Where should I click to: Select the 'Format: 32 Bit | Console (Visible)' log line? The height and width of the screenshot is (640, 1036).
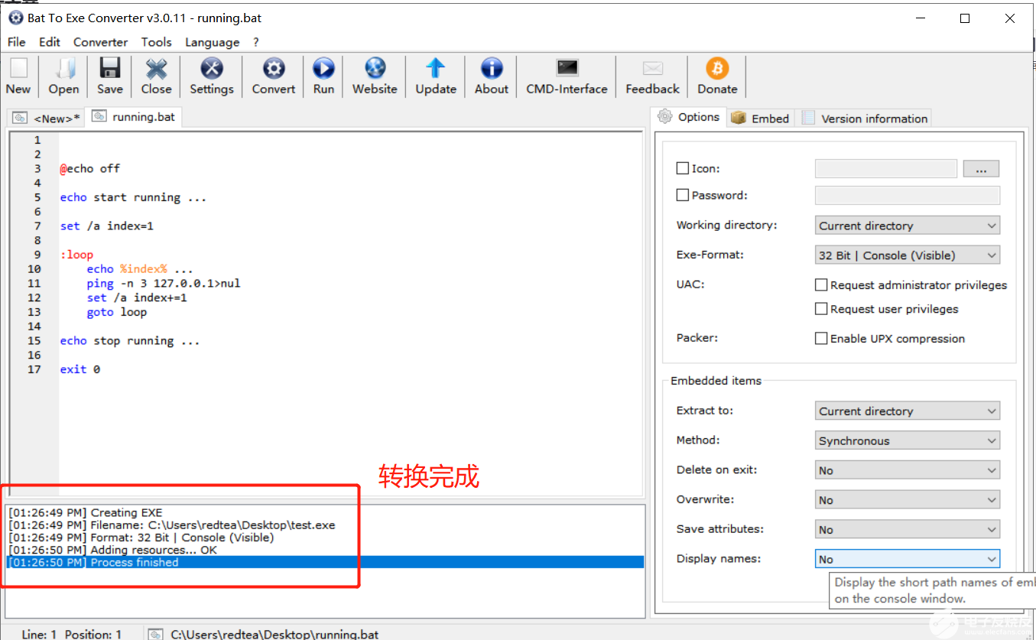(326, 538)
